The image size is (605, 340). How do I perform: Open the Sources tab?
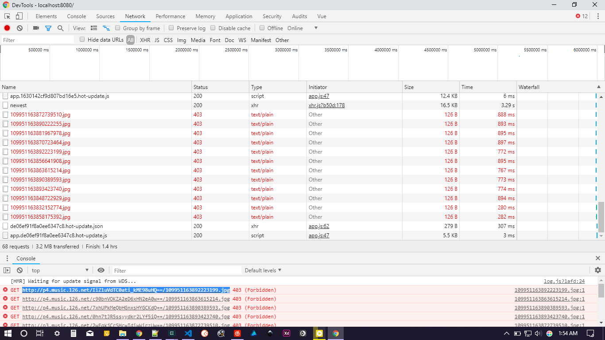105,16
